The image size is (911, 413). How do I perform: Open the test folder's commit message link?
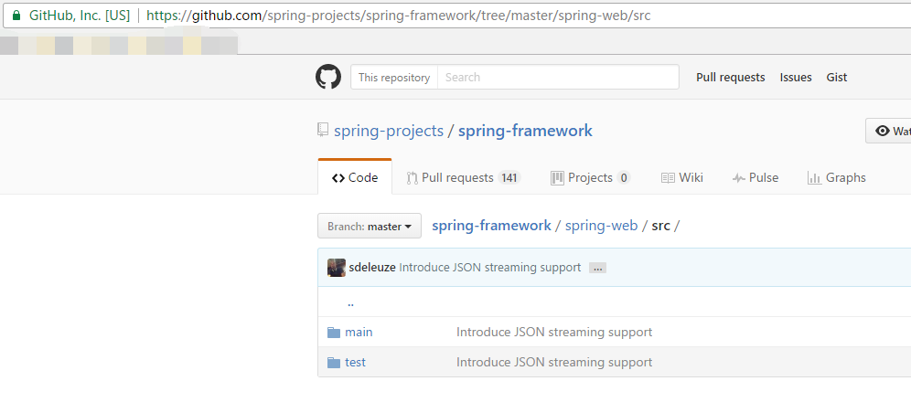point(554,363)
